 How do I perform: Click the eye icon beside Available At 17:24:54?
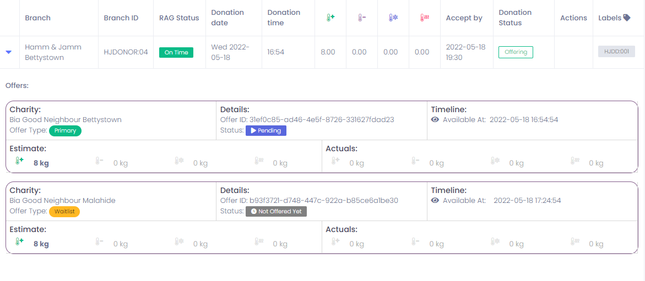click(435, 200)
